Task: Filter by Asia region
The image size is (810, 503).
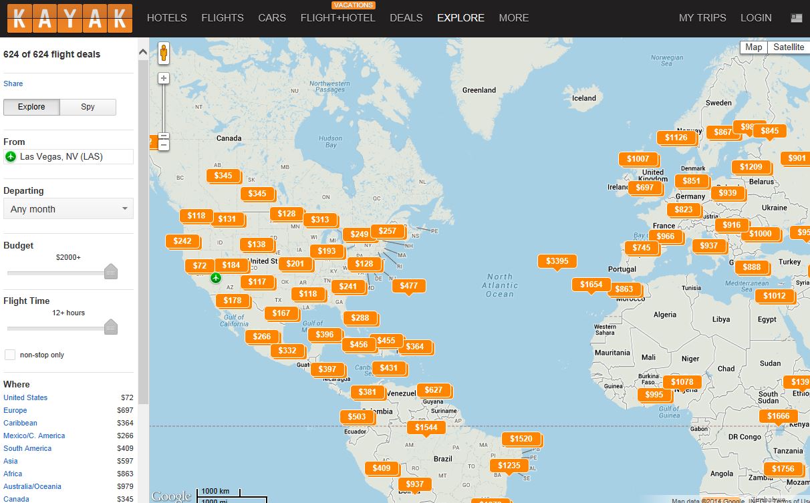Action: pos(11,461)
